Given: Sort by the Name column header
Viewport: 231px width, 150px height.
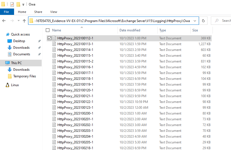Looking at the screenshot, I should point(57,30).
